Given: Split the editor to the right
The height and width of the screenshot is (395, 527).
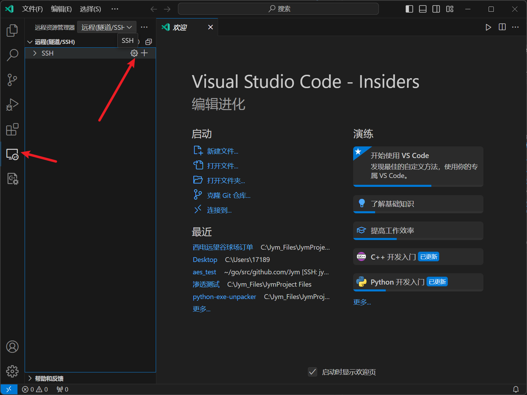Looking at the screenshot, I should [x=502, y=27].
